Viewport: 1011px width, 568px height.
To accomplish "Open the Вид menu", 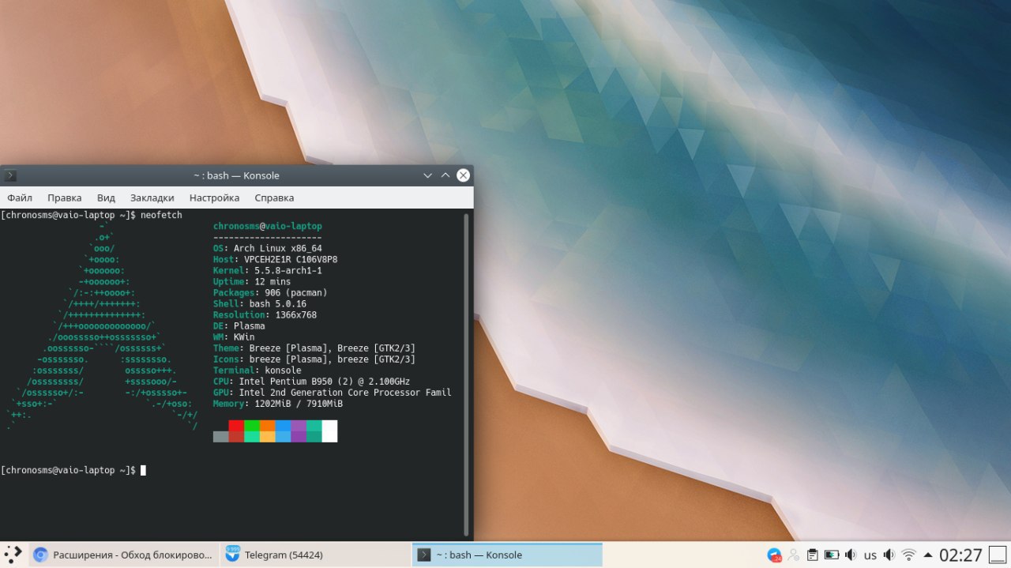I will pyautogui.click(x=106, y=197).
